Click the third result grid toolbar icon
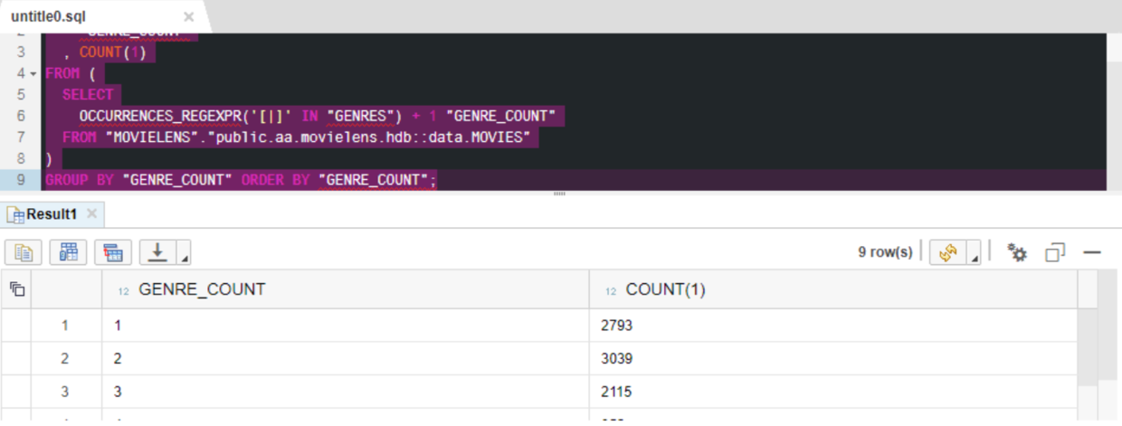The height and width of the screenshot is (426, 1122). [x=113, y=252]
